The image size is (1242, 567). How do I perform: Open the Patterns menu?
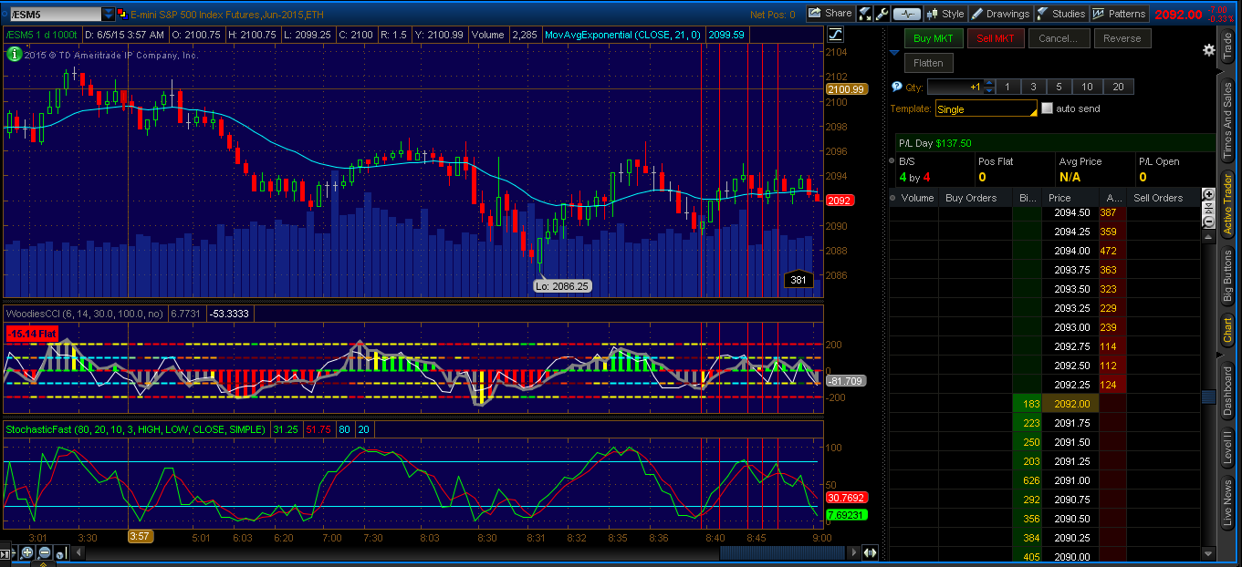[x=1120, y=14]
